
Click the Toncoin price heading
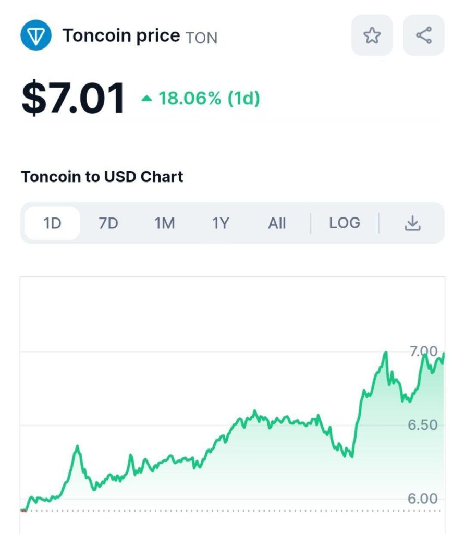[121, 35]
